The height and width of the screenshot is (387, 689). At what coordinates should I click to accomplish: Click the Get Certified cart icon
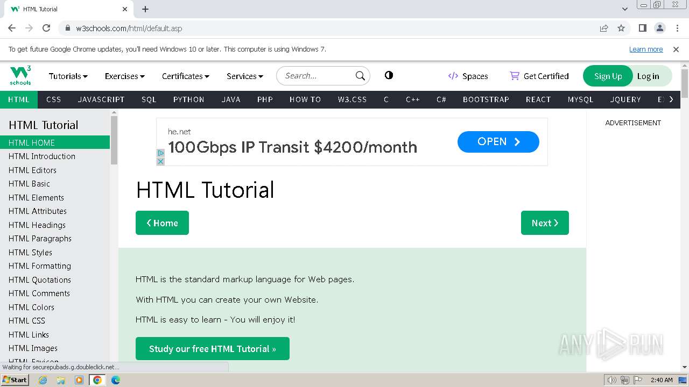(515, 76)
